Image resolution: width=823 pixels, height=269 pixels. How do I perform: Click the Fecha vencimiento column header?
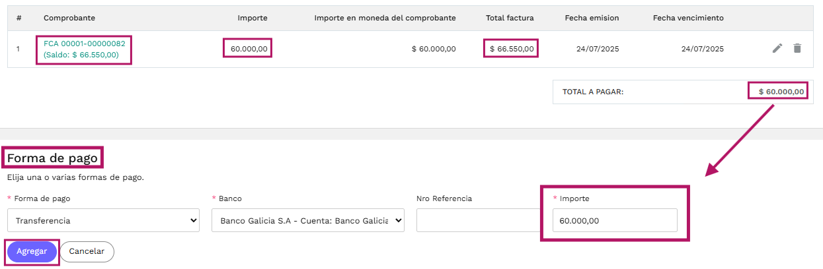point(688,18)
